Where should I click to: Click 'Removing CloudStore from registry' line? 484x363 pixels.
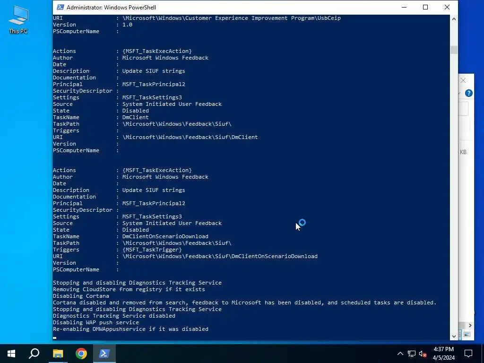129,290
